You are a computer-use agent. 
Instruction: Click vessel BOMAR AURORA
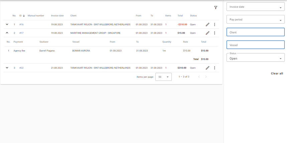point(81,51)
